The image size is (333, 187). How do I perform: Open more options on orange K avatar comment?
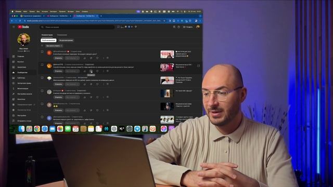click(104, 58)
